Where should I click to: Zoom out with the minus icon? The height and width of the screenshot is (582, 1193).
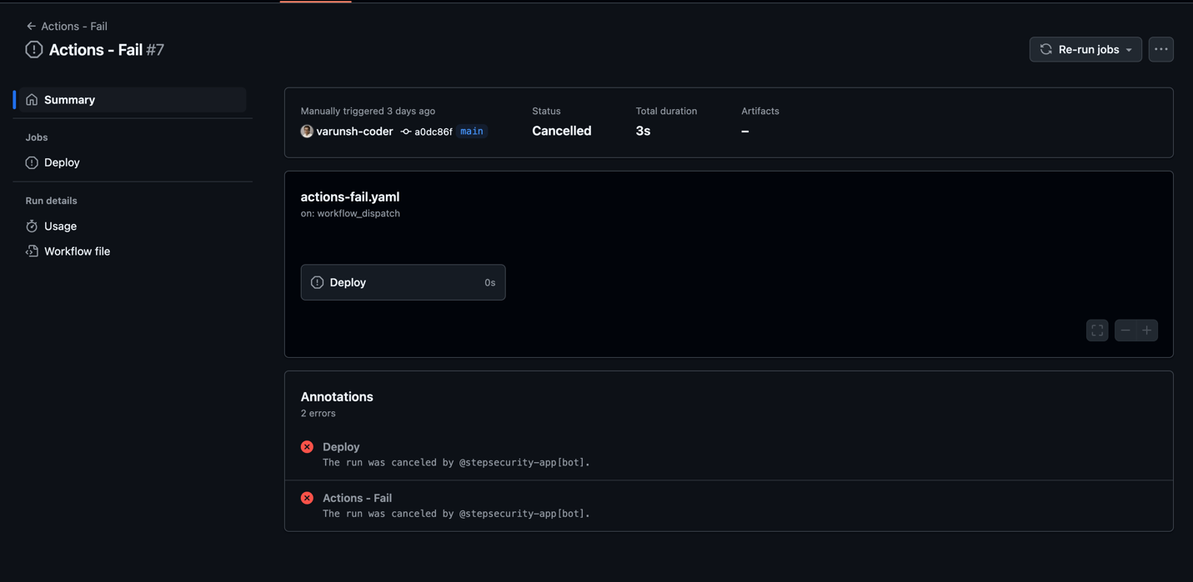(1125, 331)
